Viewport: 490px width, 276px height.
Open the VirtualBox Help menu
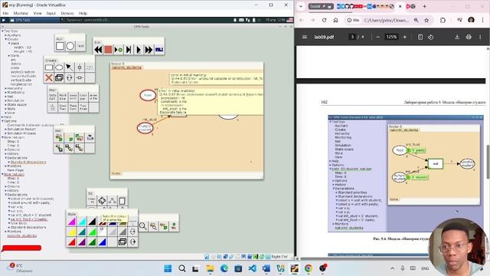(x=83, y=14)
